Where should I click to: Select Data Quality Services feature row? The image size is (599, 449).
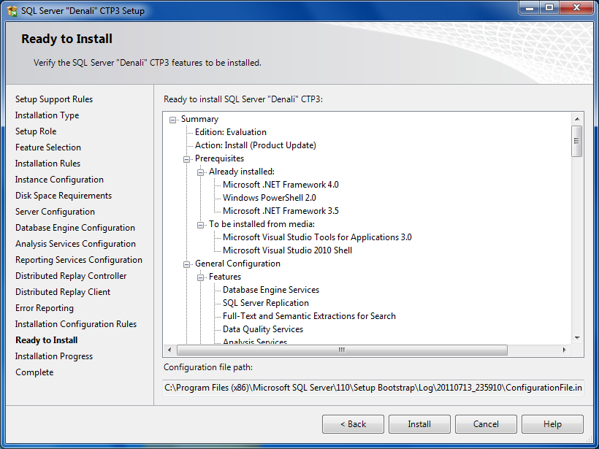pyautogui.click(x=263, y=329)
